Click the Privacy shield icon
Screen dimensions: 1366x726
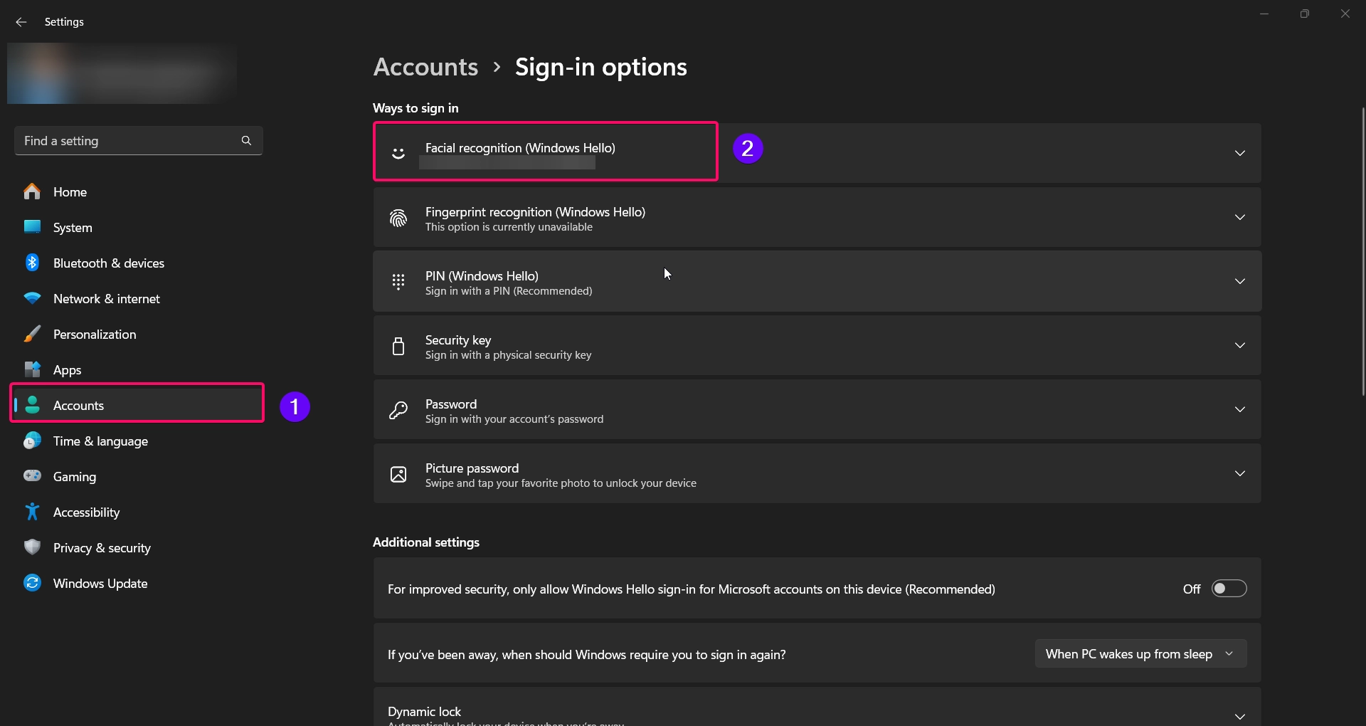click(x=32, y=547)
